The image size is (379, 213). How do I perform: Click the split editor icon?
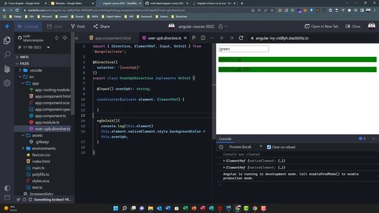coord(203,38)
